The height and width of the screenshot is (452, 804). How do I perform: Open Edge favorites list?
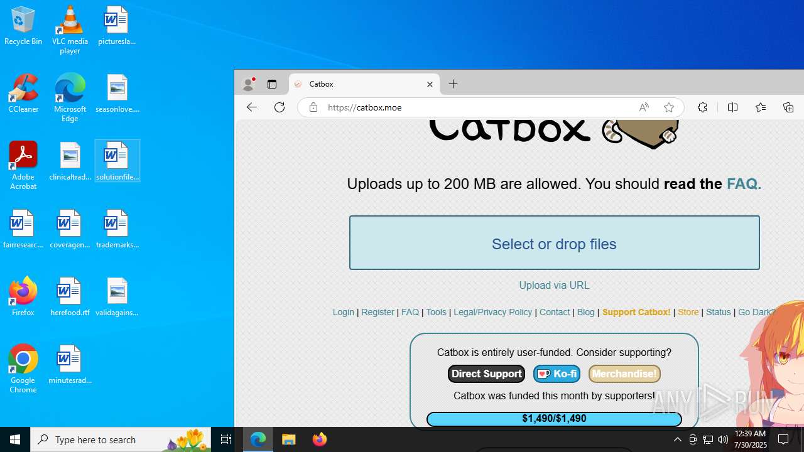pos(760,107)
